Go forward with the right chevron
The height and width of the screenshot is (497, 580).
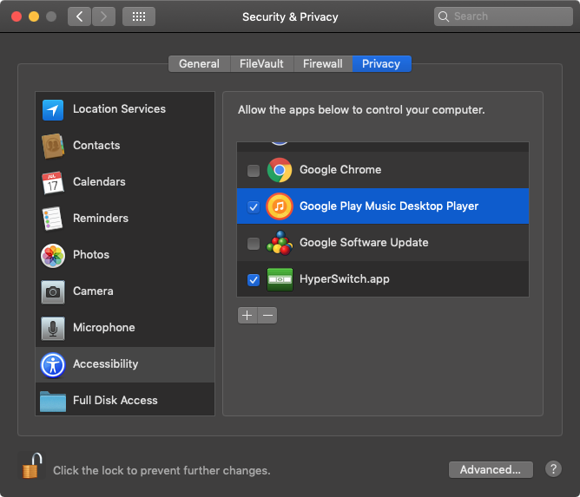[103, 16]
